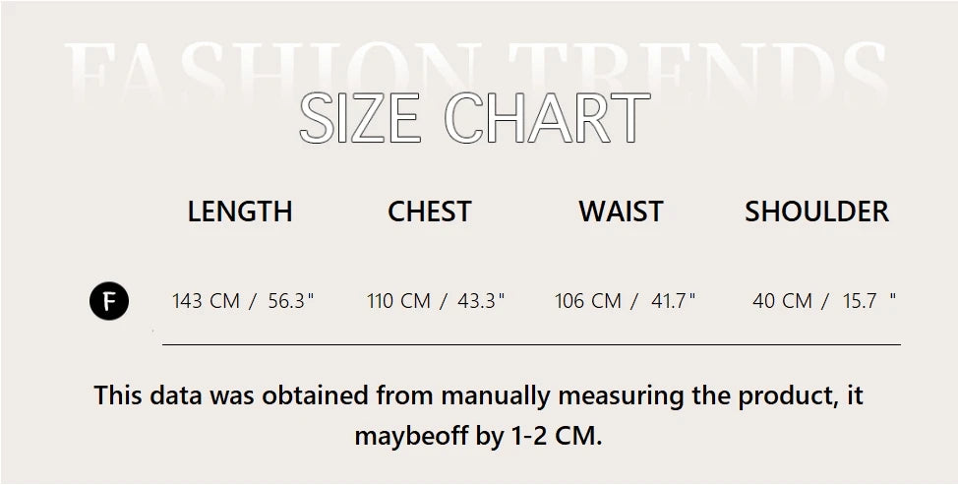Click the 110 CM chest value
The height and width of the screenshot is (485, 958).
click(x=398, y=301)
